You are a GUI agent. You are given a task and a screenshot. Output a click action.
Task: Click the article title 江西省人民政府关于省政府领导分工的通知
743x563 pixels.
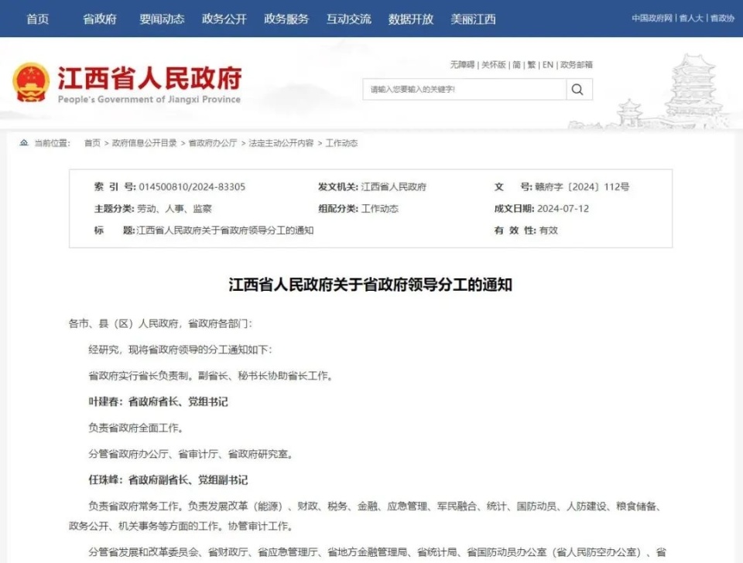tap(371, 282)
